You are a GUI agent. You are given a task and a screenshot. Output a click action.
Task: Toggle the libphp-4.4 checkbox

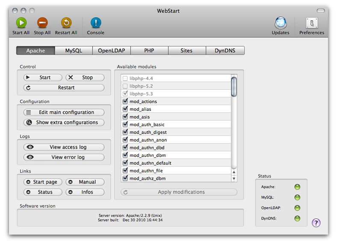pos(125,78)
